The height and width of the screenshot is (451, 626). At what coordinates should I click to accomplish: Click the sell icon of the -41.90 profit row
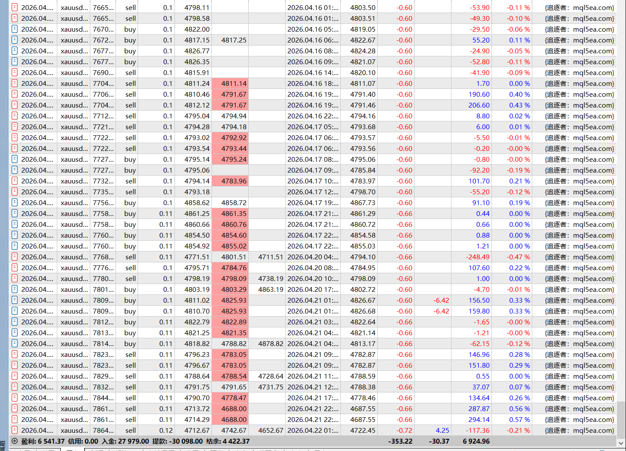point(14,72)
